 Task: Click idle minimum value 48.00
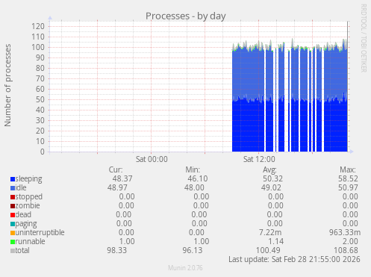194,187
